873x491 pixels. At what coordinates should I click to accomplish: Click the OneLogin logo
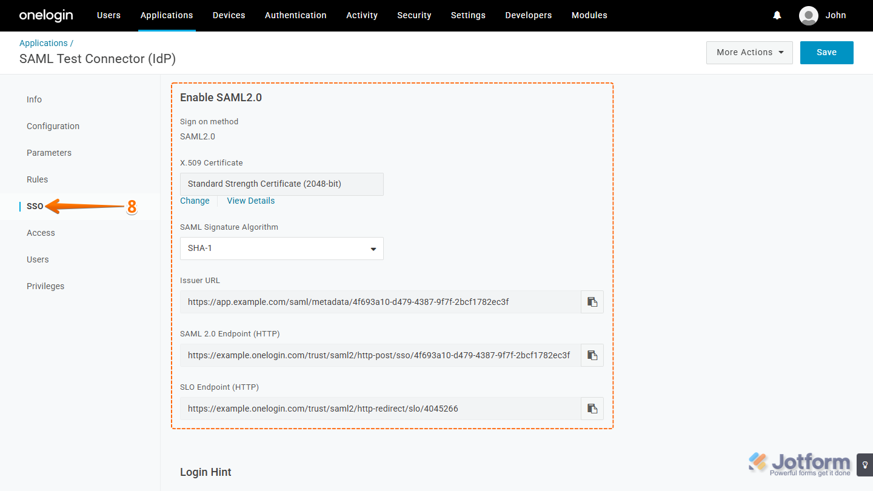pos(46,15)
